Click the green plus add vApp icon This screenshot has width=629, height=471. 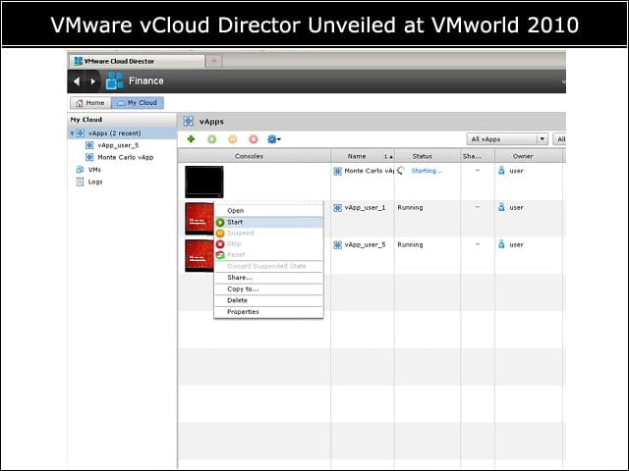[x=191, y=139]
